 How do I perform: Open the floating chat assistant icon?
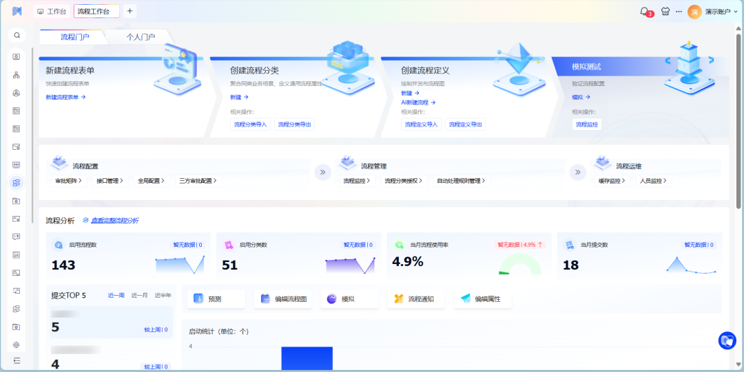coord(727,340)
